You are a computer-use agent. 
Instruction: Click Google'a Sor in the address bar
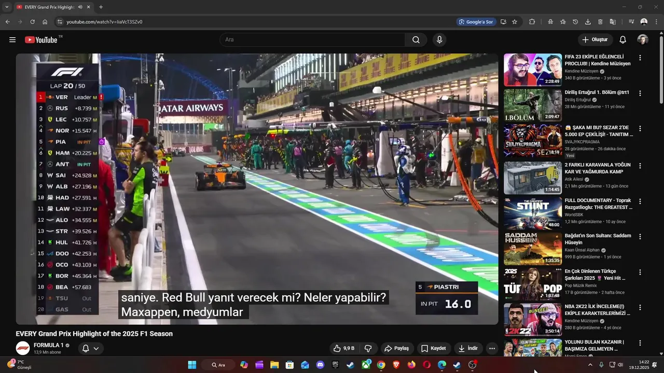tap(476, 22)
